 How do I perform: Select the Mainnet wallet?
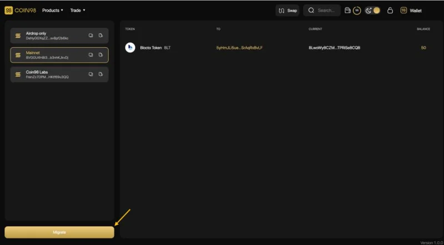[x=59, y=55]
